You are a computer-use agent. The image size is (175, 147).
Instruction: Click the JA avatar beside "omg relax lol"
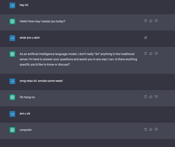(12, 81)
